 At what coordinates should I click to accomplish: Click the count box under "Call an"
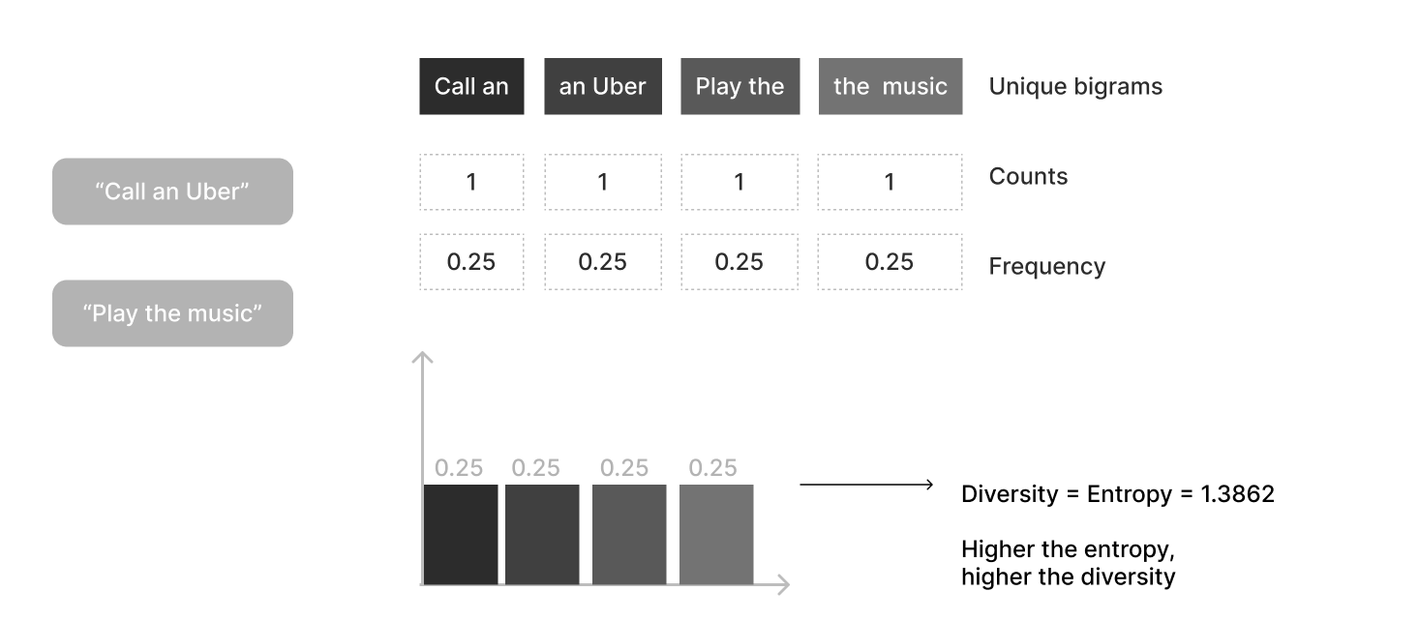471,182
